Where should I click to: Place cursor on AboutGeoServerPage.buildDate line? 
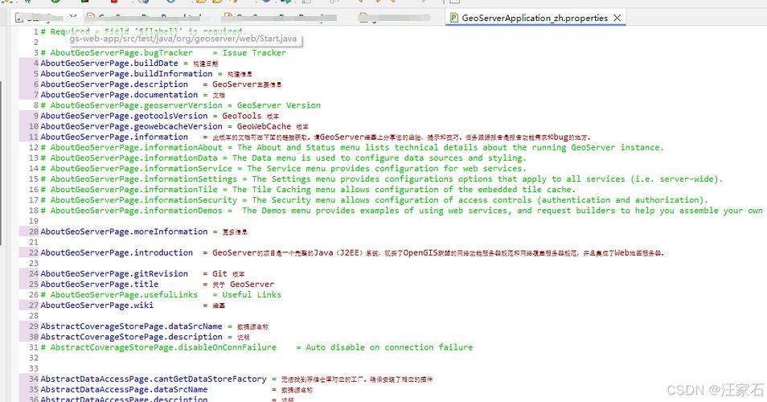pyautogui.click(x=129, y=64)
